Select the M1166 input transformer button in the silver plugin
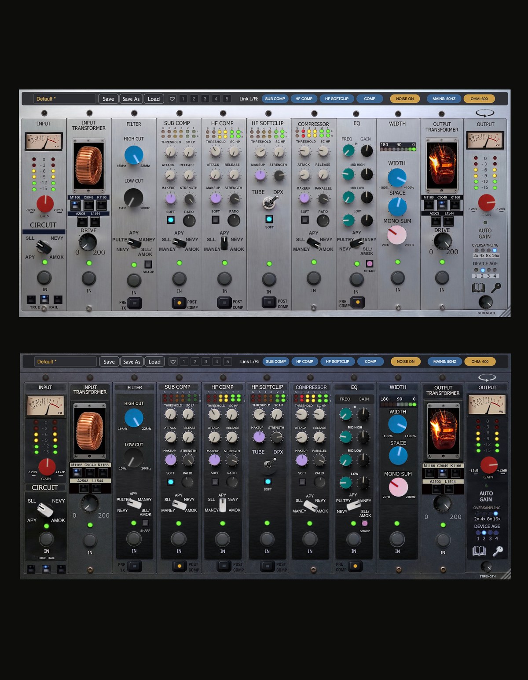Image resolution: width=528 pixels, height=680 pixels. (x=75, y=205)
